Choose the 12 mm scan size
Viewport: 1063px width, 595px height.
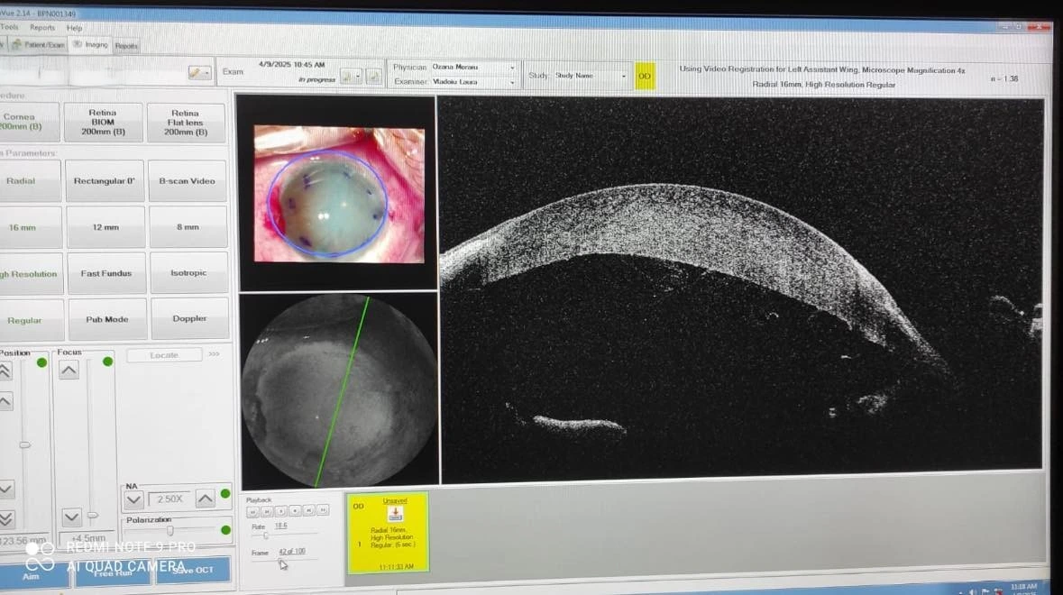coord(105,227)
